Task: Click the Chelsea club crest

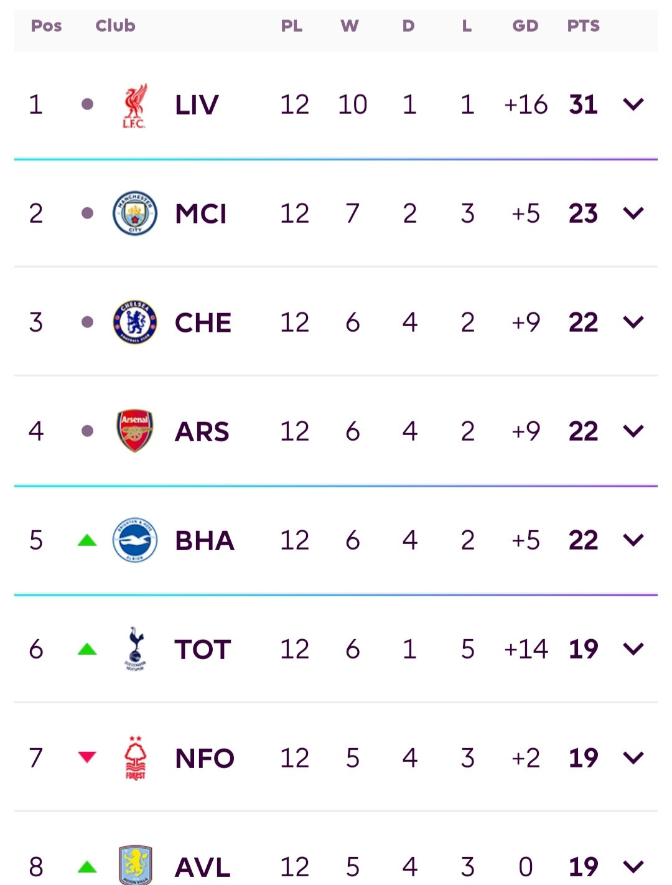Action: click(x=134, y=322)
